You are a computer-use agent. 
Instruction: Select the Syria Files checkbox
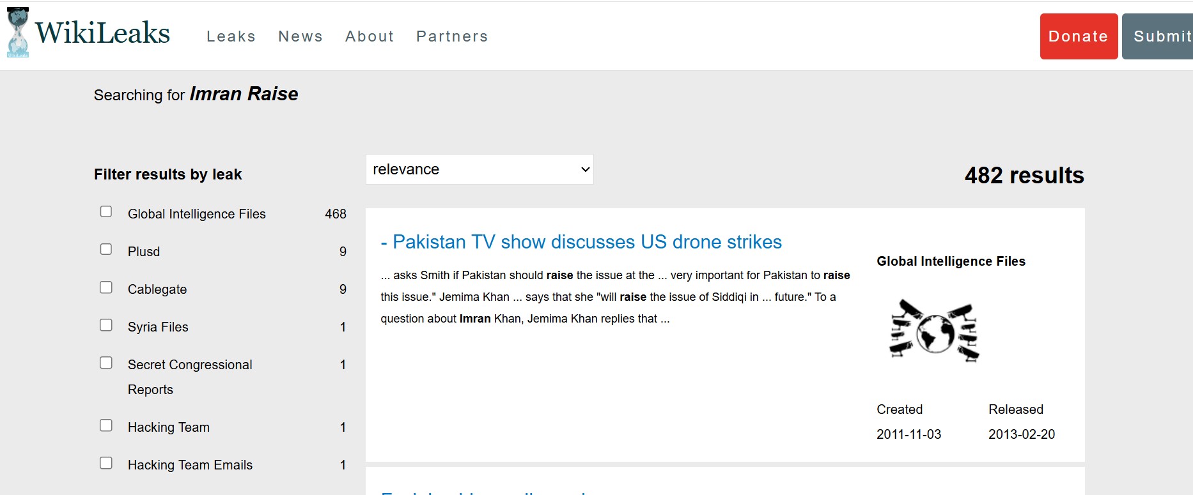[106, 325]
